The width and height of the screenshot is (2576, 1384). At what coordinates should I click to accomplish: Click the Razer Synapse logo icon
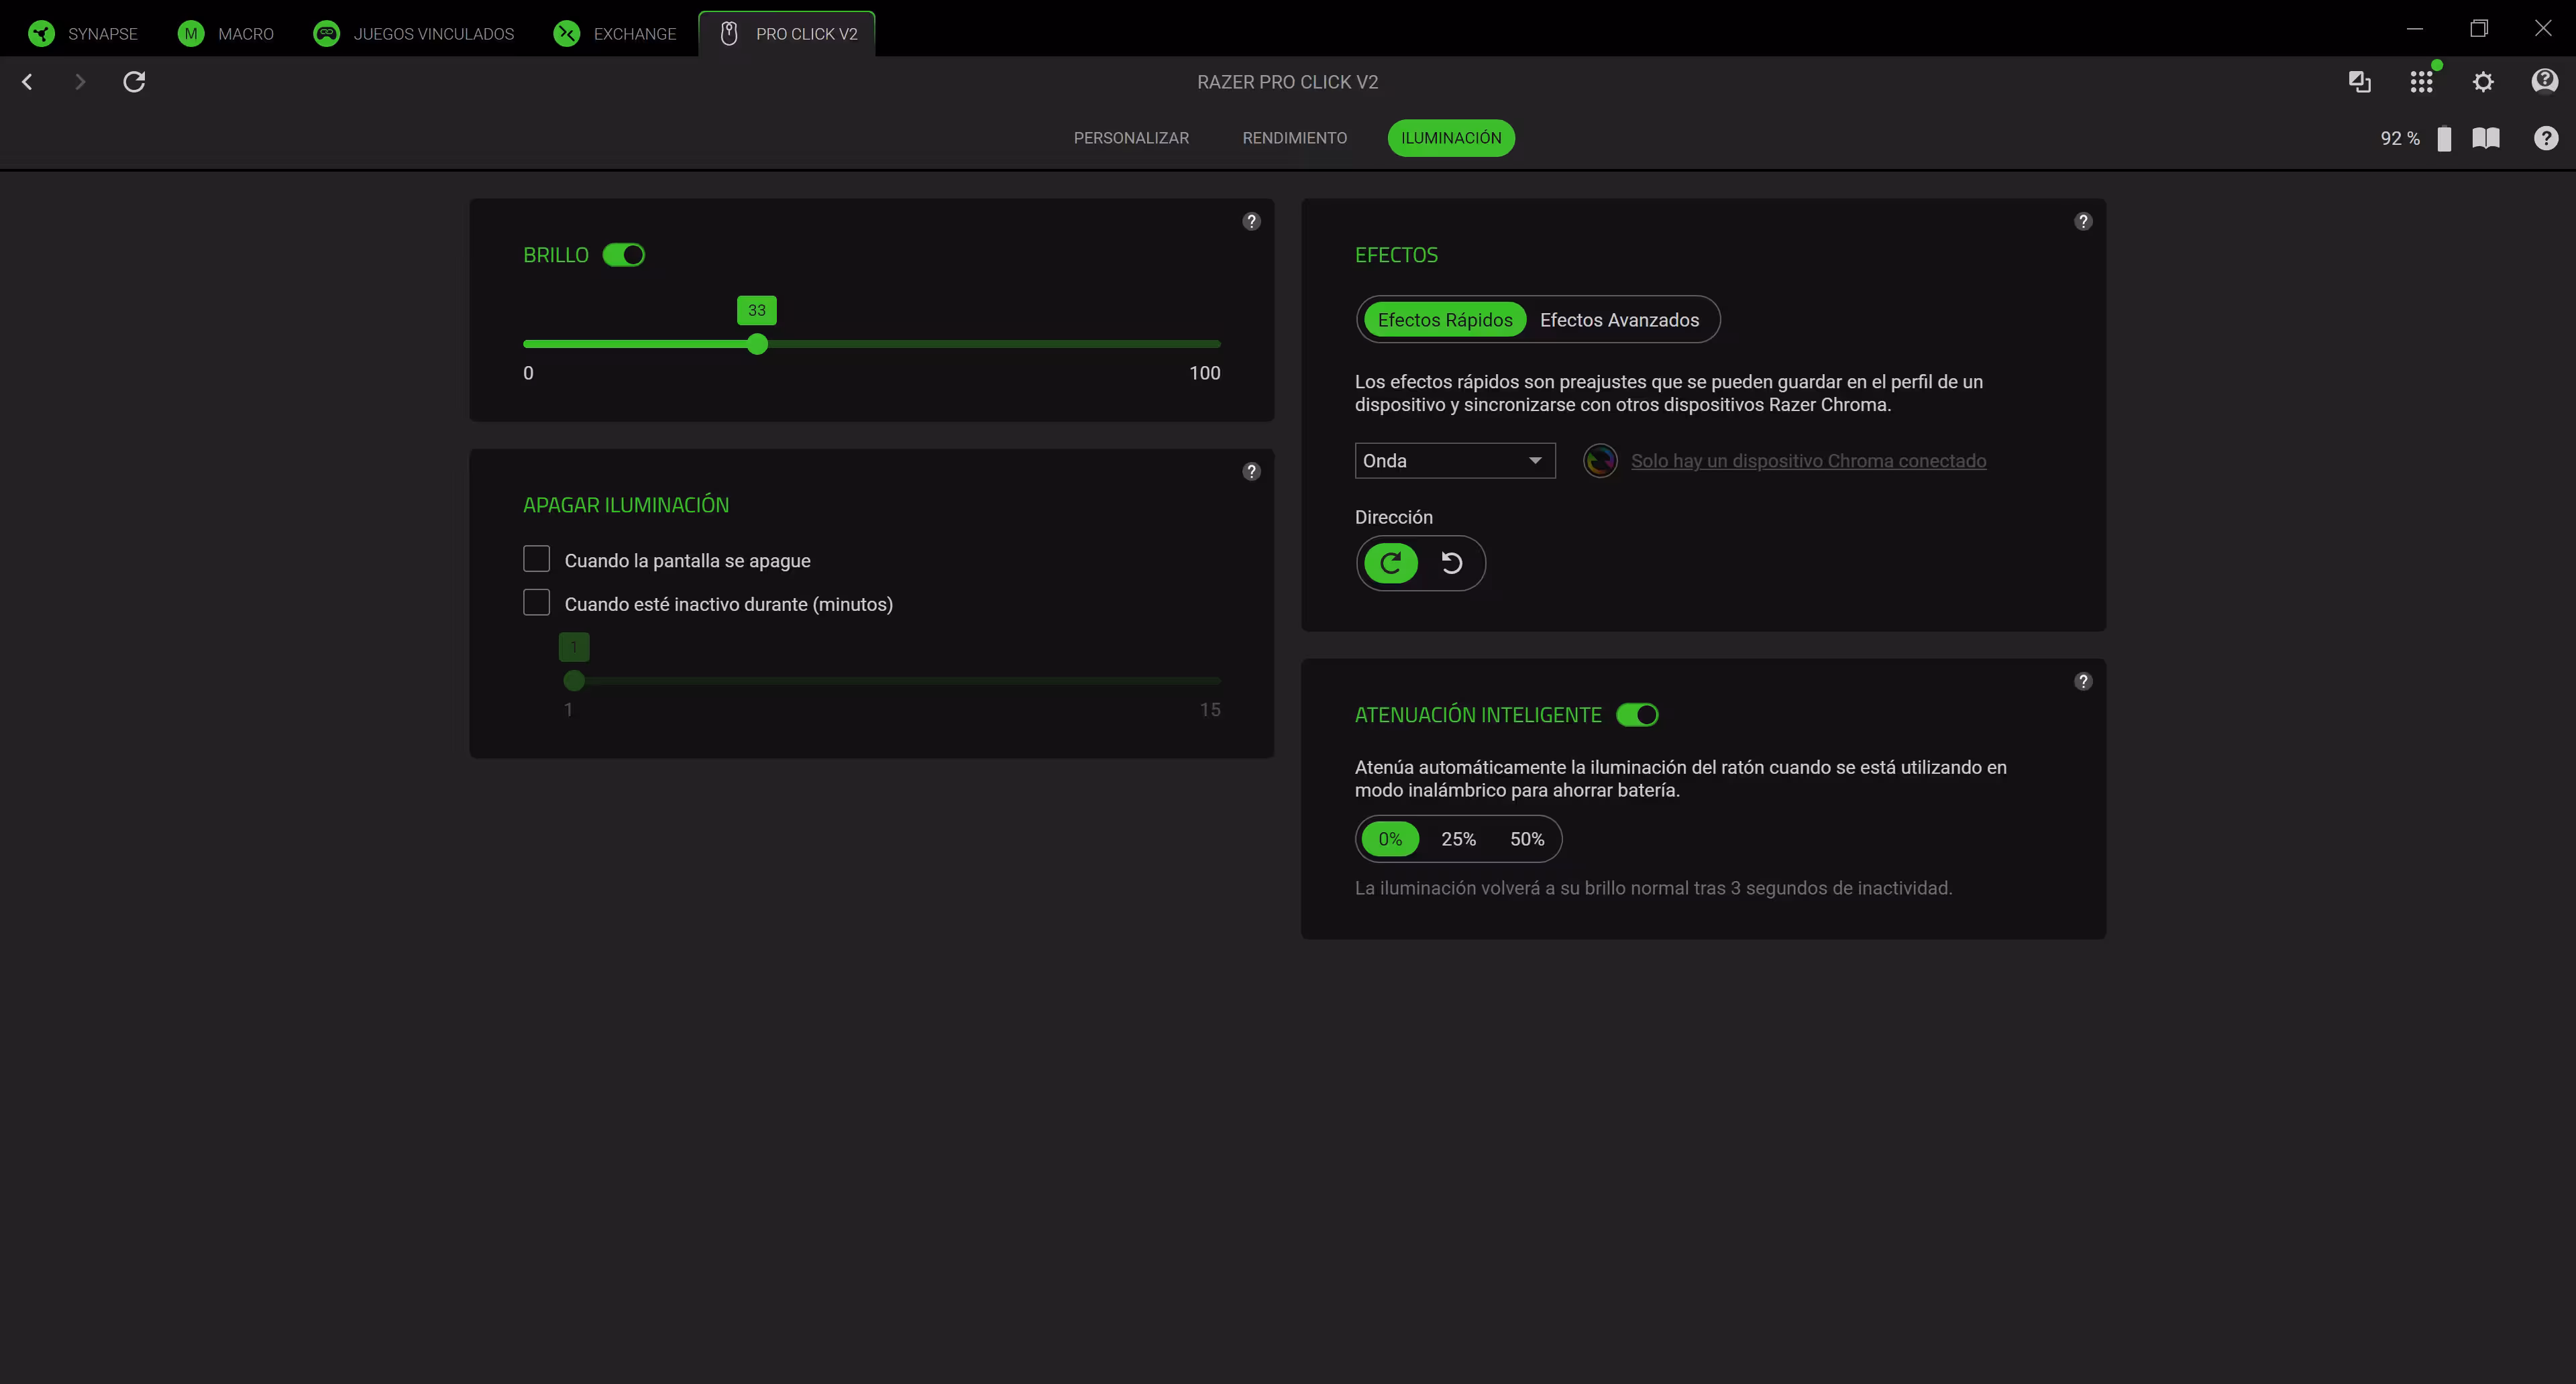tap(42, 34)
